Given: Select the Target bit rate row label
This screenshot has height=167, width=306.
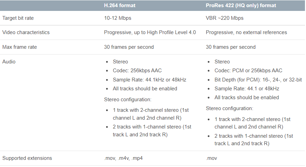Looking at the screenshot, I should (x=18, y=18).
